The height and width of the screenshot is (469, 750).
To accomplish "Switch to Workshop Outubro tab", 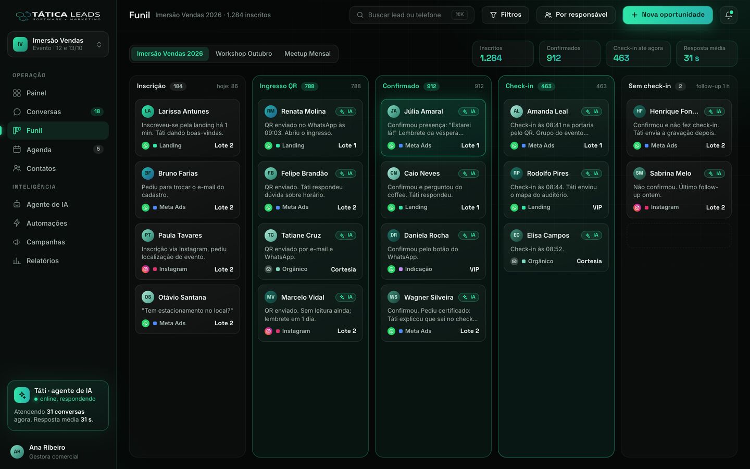I will coord(244,54).
